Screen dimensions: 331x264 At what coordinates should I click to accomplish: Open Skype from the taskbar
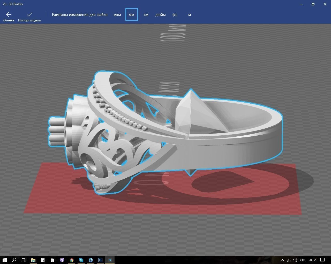[x=81, y=260]
